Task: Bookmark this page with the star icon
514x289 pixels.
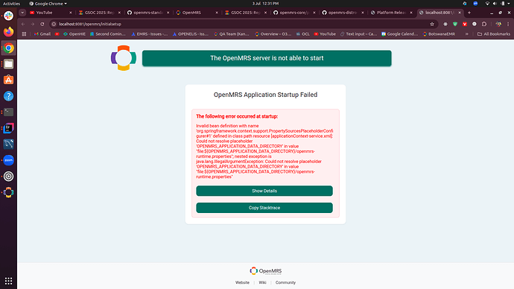Action: click(432, 24)
